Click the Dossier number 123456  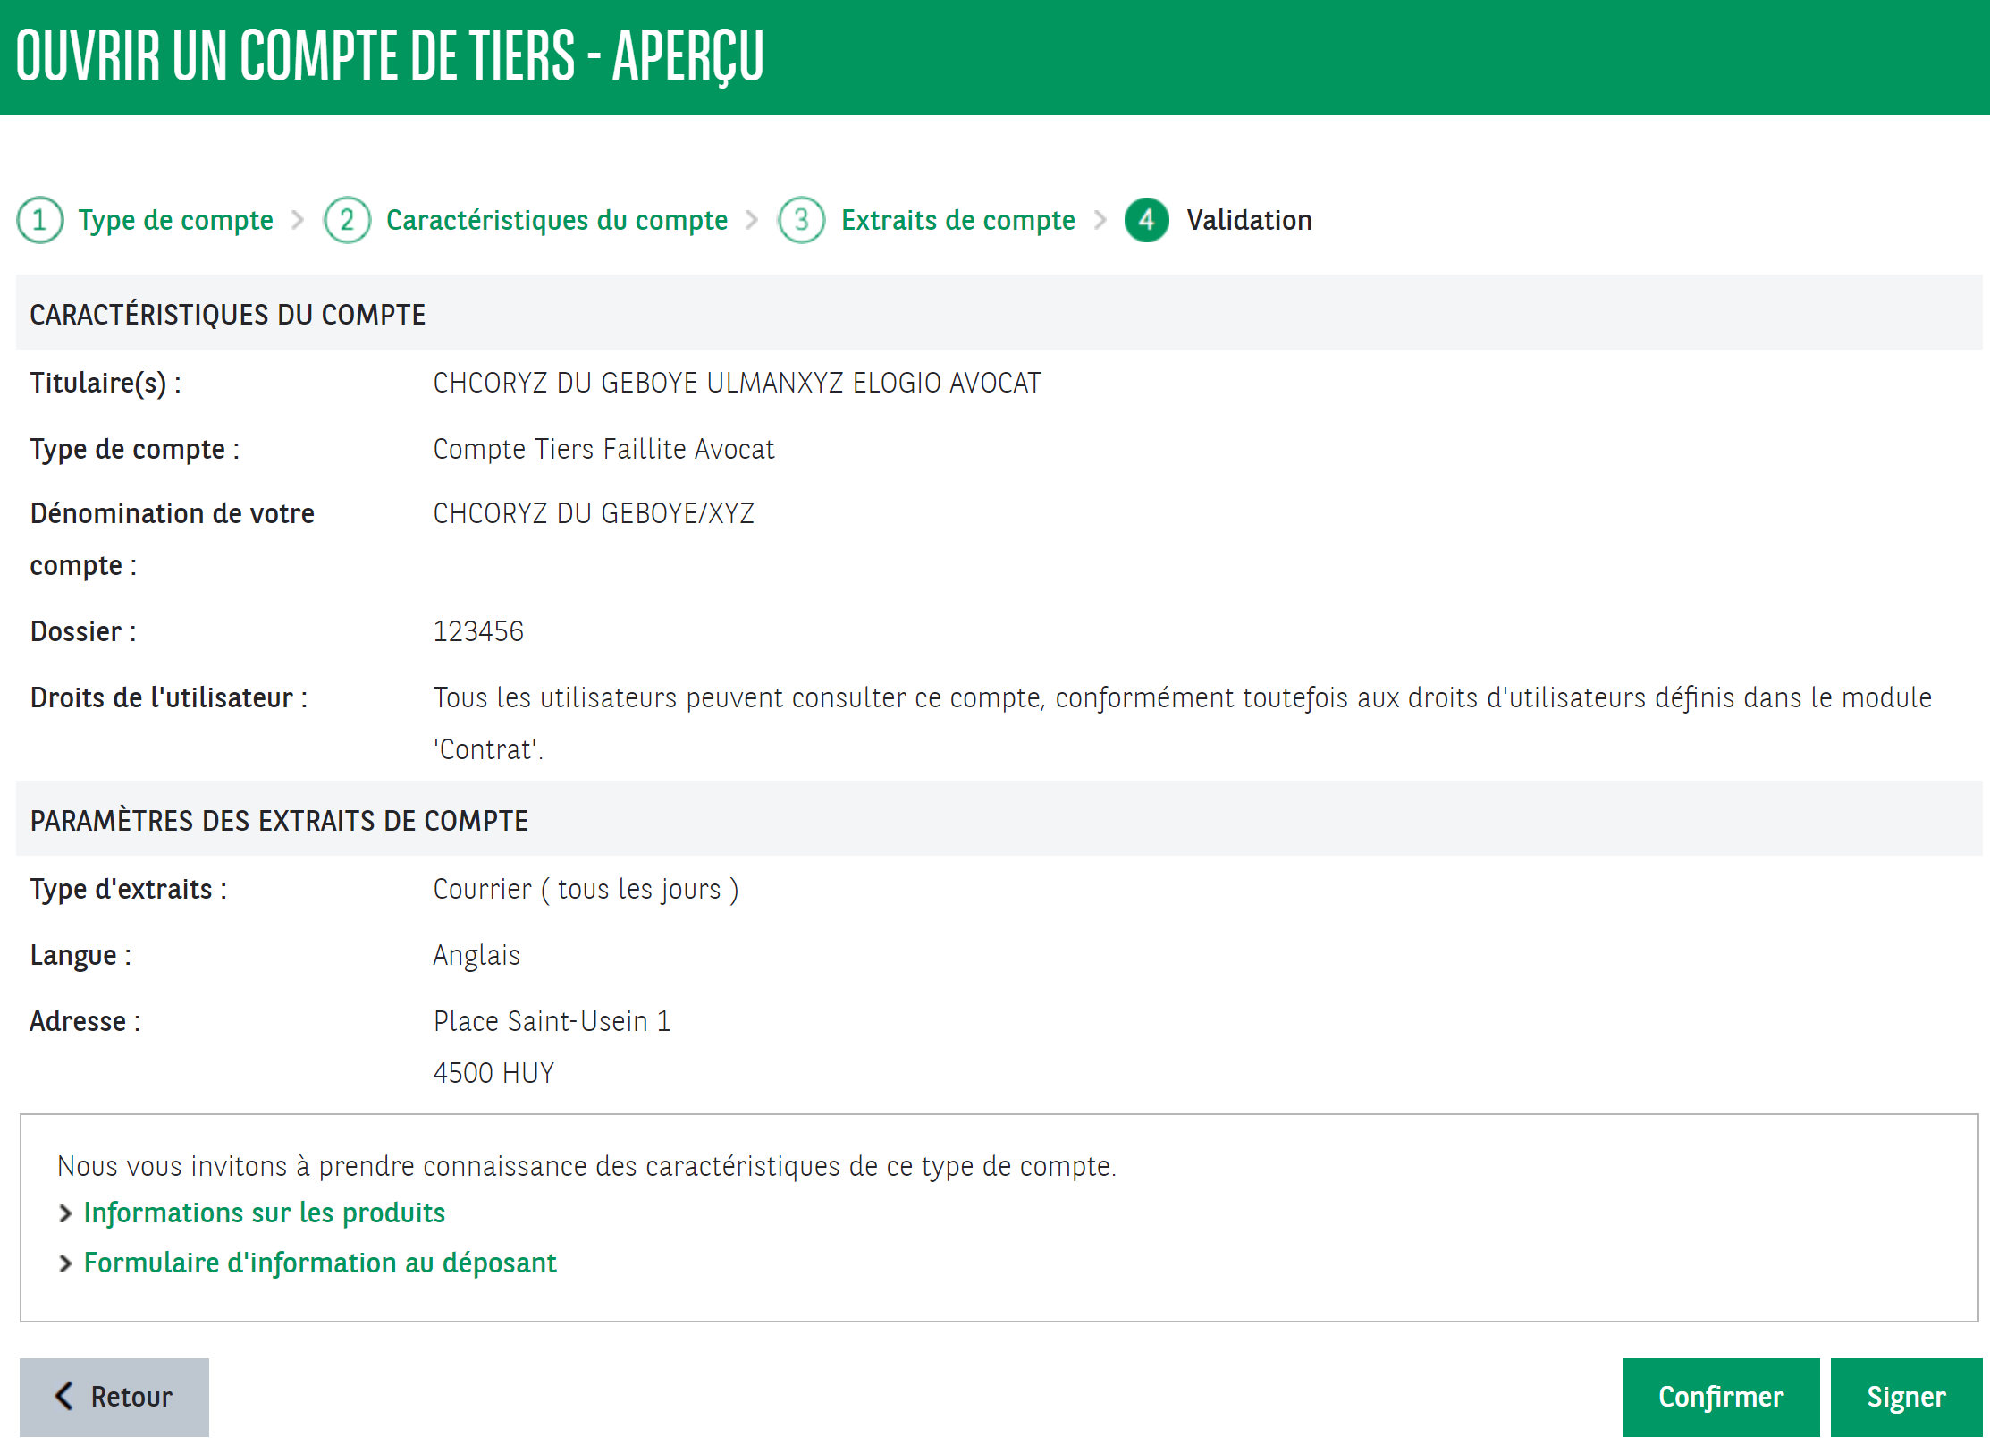click(x=478, y=631)
